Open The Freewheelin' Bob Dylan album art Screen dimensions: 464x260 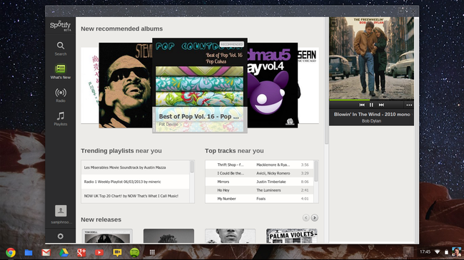tap(371, 58)
